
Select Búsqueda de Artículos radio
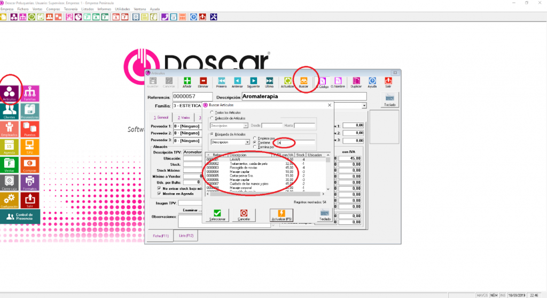point(212,134)
